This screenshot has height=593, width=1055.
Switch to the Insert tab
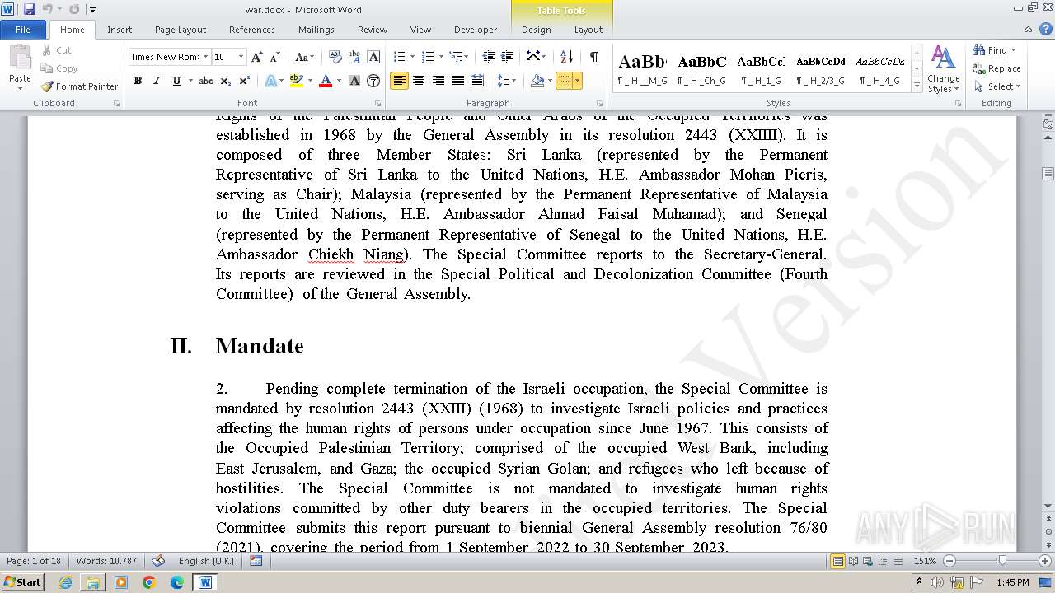pos(120,30)
